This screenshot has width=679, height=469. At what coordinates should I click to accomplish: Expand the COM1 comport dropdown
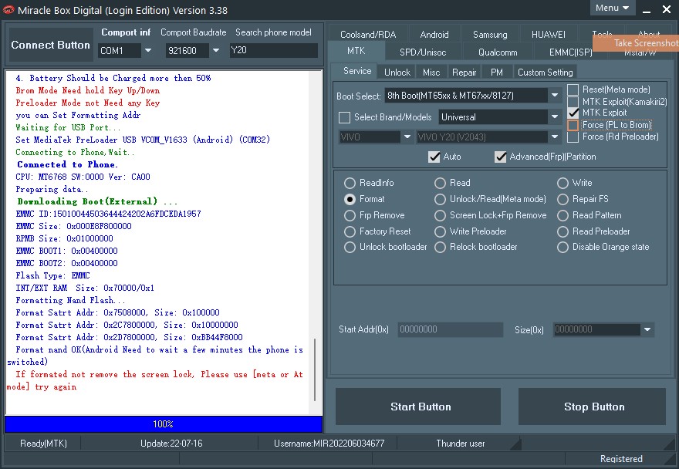[x=148, y=50]
